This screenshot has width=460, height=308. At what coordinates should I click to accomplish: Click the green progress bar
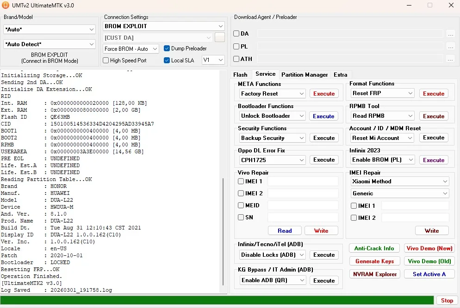click(217, 300)
